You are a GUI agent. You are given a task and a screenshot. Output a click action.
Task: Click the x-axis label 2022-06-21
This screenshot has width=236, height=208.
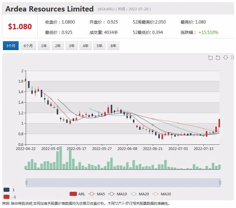pos(153,149)
